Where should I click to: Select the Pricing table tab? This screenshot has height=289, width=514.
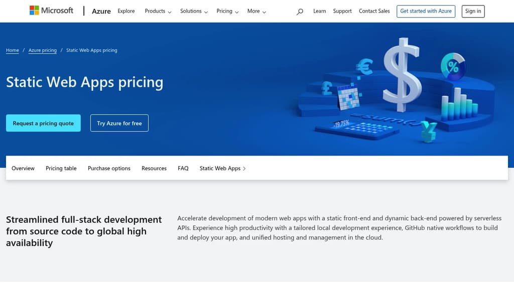(x=61, y=168)
